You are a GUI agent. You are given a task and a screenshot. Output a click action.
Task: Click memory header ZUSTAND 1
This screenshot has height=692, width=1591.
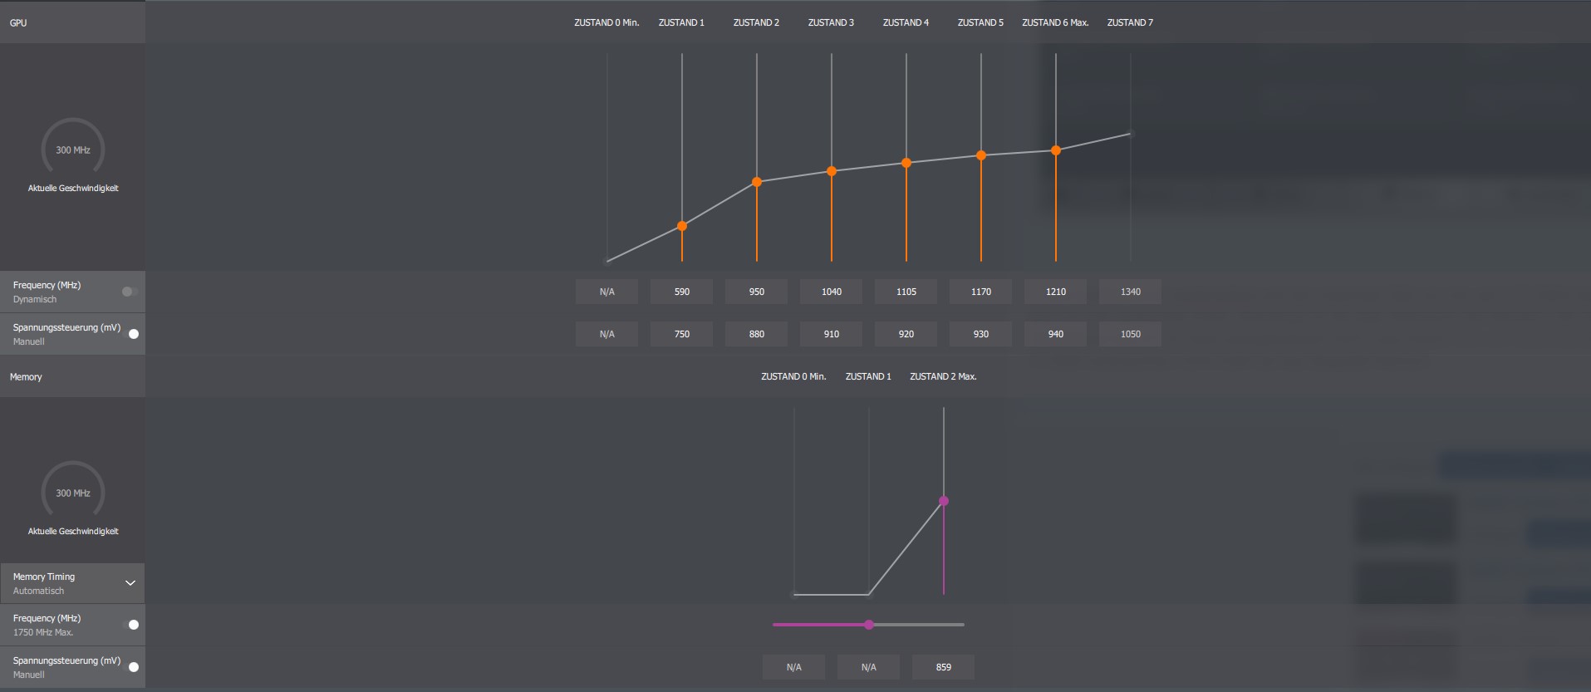point(868,376)
